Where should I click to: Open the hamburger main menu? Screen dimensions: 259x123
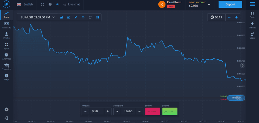(253, 4)
